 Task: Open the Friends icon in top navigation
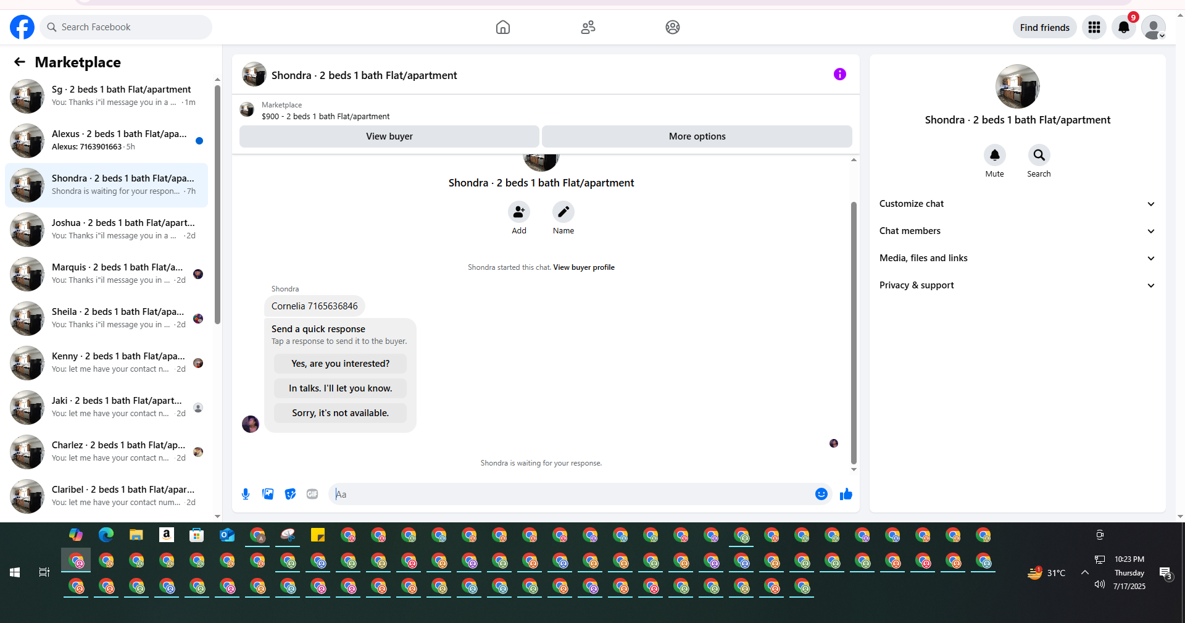pyautogui.click(x=588, y=27)
